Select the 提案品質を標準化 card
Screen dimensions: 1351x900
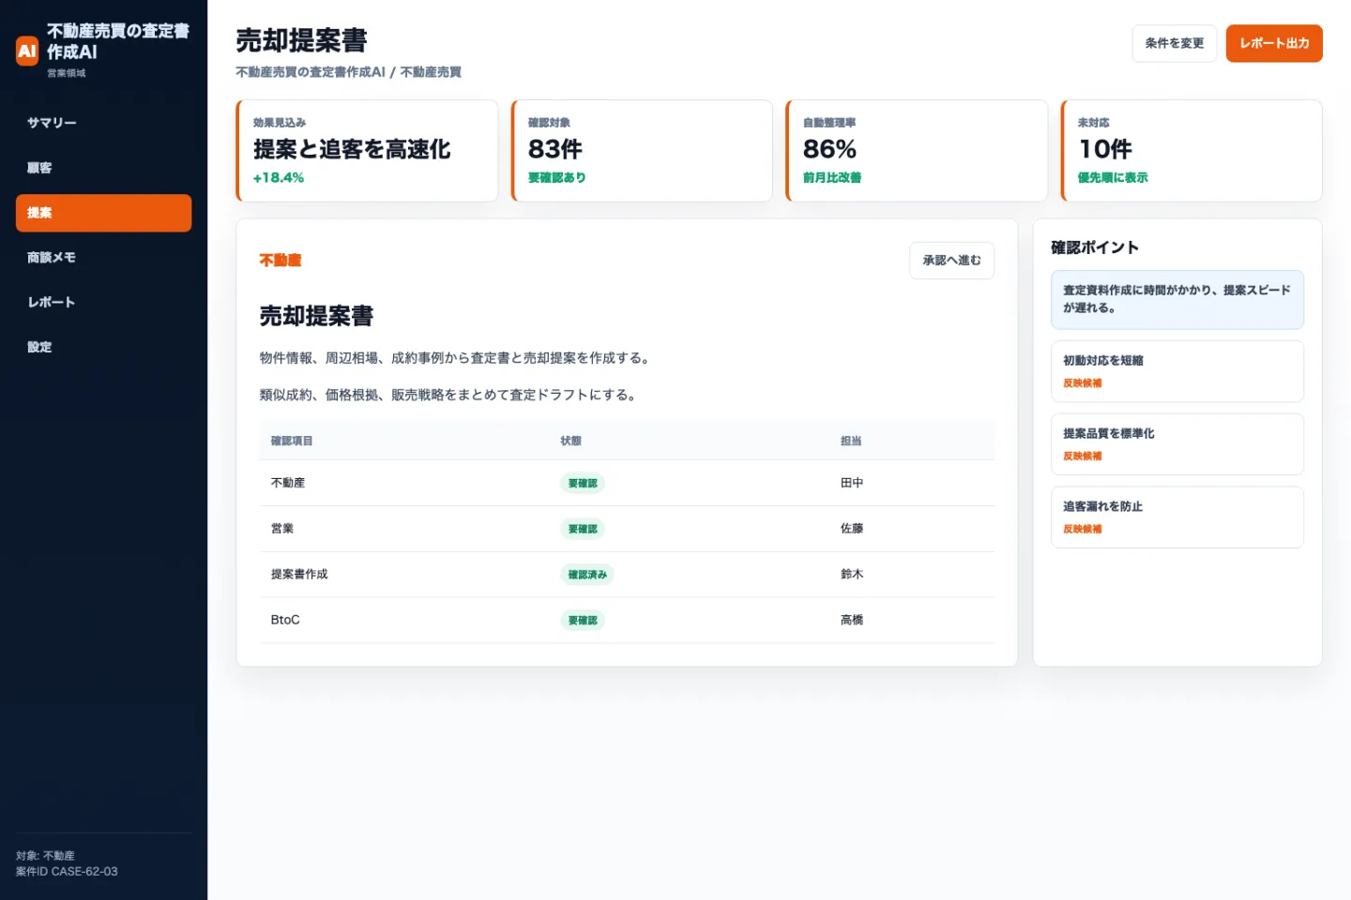pos(1177,444)
